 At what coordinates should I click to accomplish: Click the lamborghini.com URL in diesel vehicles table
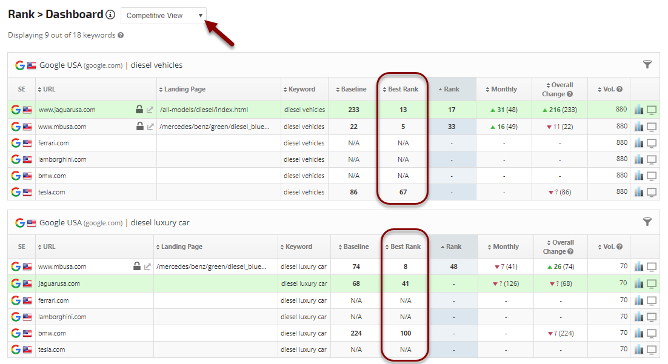(x=62, y=159)
